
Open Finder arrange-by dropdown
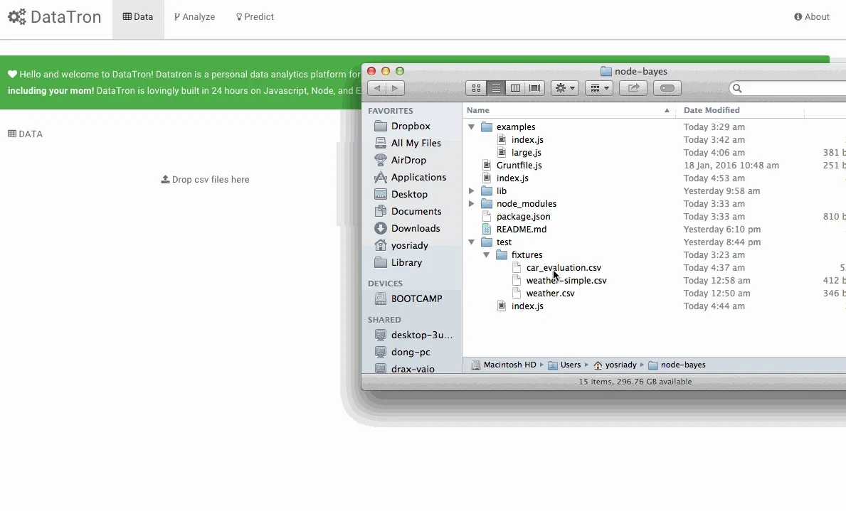(599, 88)
